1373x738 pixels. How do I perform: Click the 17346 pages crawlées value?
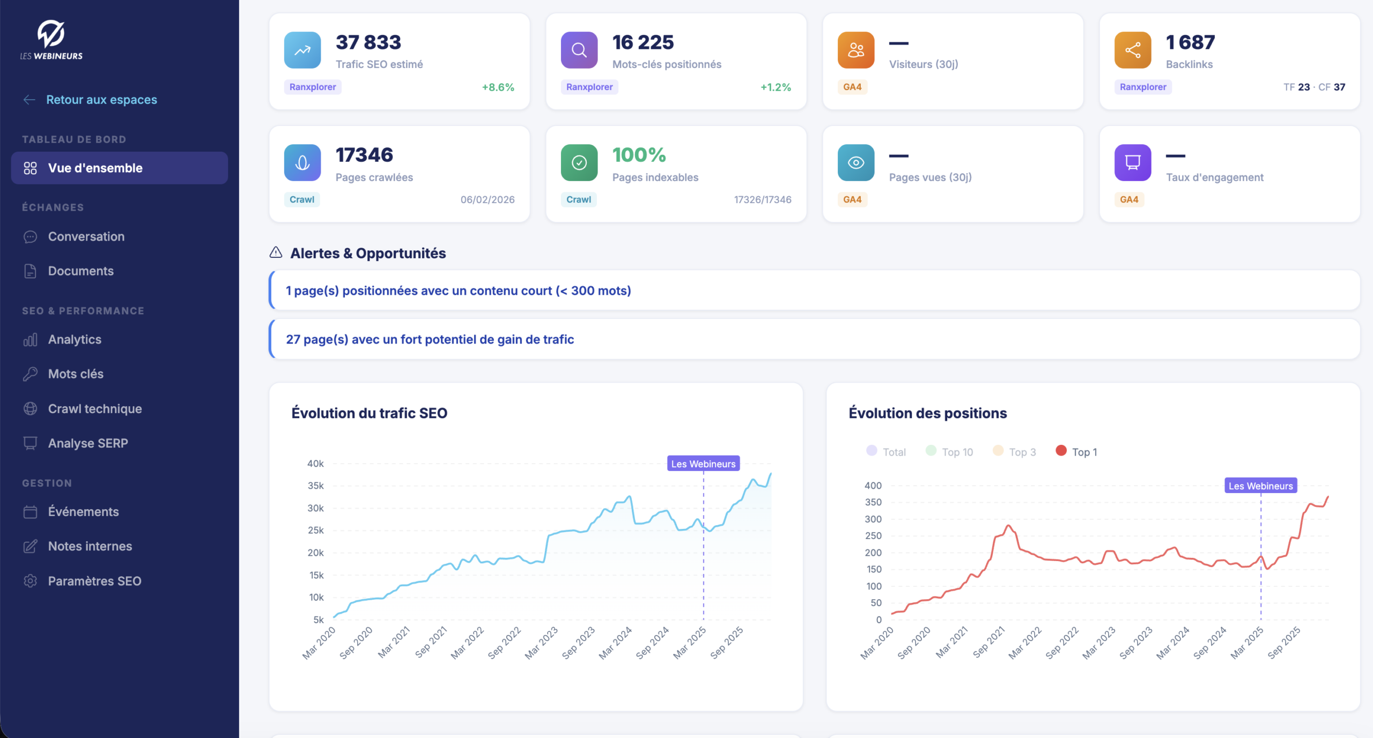(x=364, y=155)
